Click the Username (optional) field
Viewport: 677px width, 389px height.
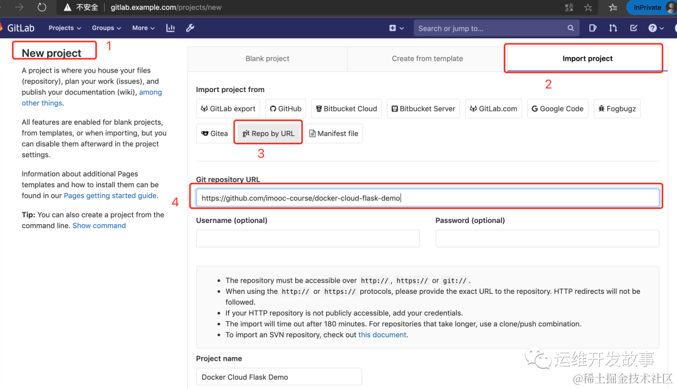[308, 239]
